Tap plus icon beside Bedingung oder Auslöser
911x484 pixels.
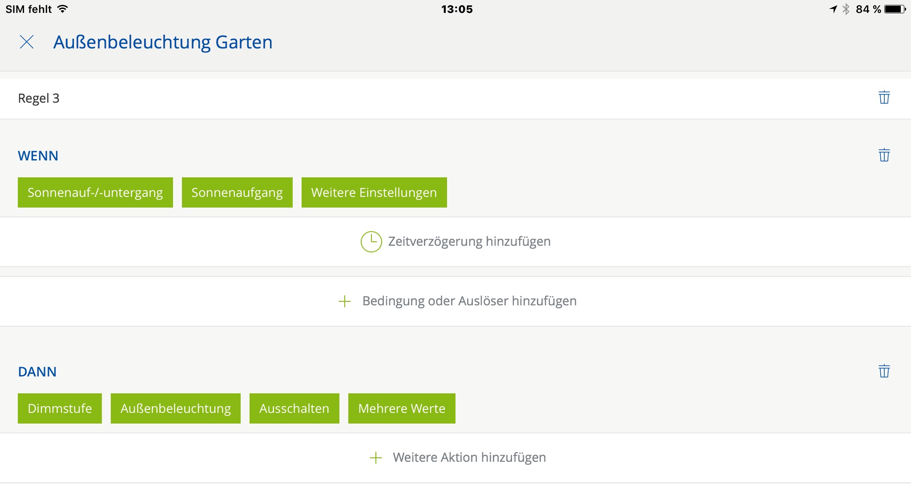(345, 301)
